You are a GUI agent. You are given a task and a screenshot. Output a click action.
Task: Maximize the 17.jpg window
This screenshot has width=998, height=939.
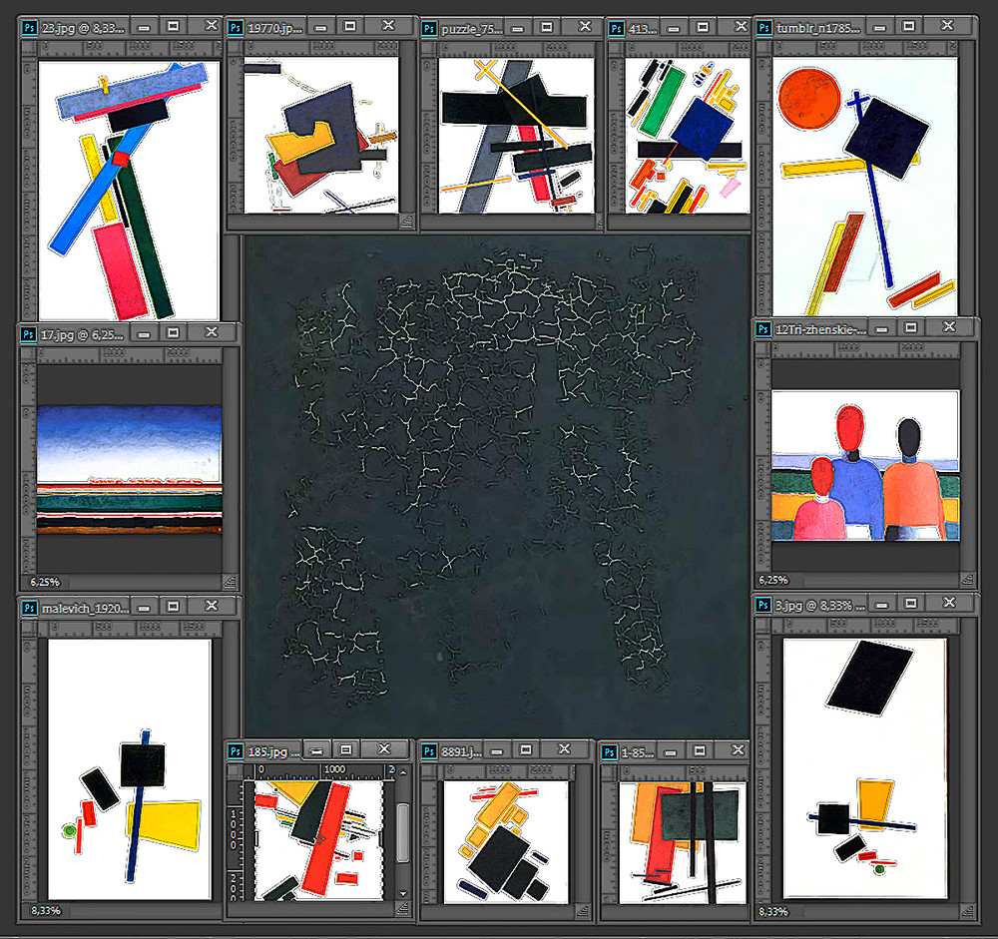[x=173, y=332]
